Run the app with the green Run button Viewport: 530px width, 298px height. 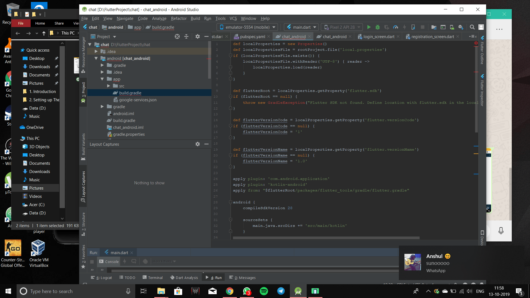pos(369,27)
